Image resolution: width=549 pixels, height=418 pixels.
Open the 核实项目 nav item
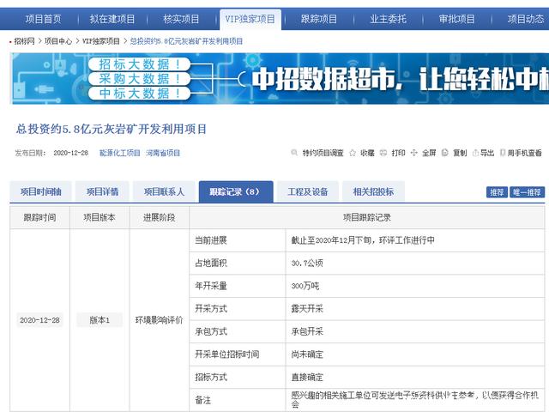(x=181, y=19)
